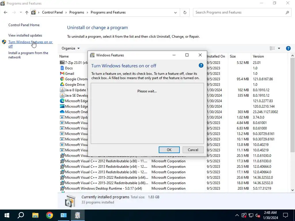Open File Explorer from taskbar
295x221 pixels.
35,215
